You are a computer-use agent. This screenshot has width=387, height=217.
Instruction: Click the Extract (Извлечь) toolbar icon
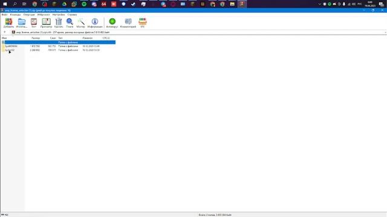pos(22,22)
